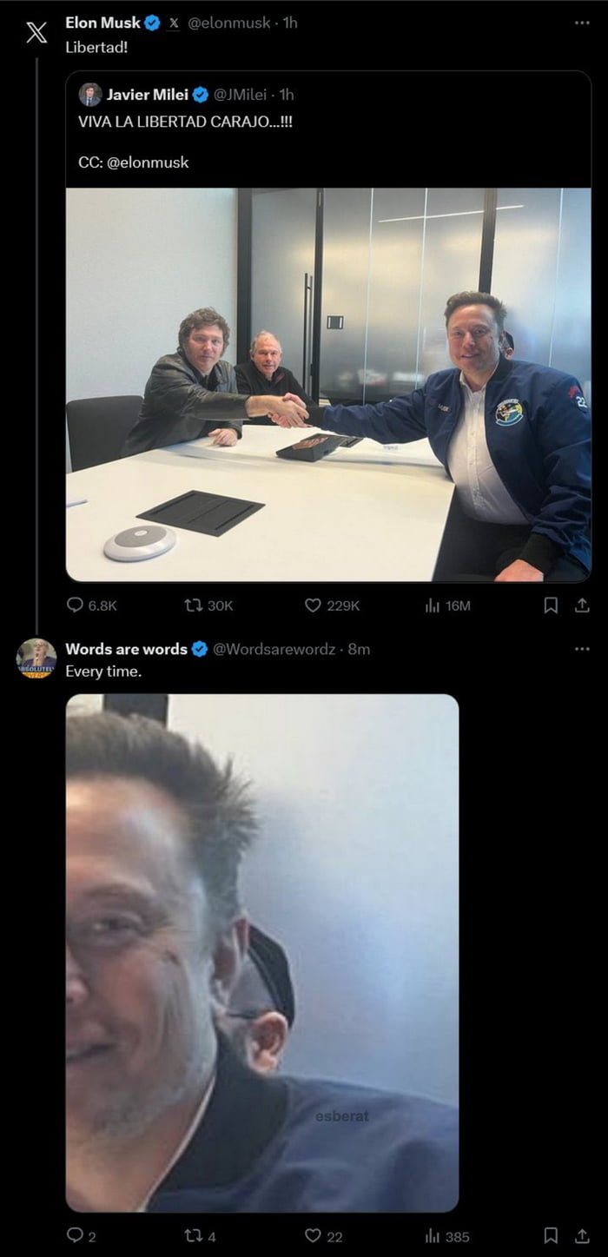Open the @Wordsarewordz profile handle
The width and height of the screenshot is (608, 1257).
point(274,649)
